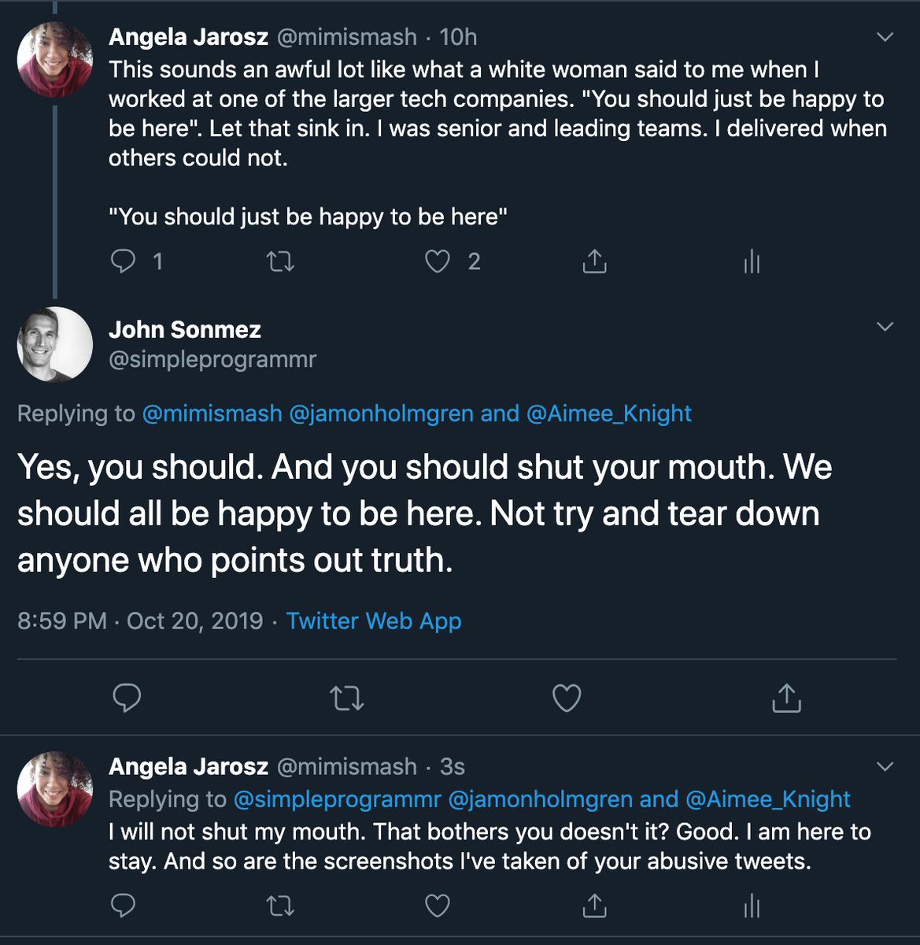
Task: Like John Sonmez's tweet
Action: (567, 698)
